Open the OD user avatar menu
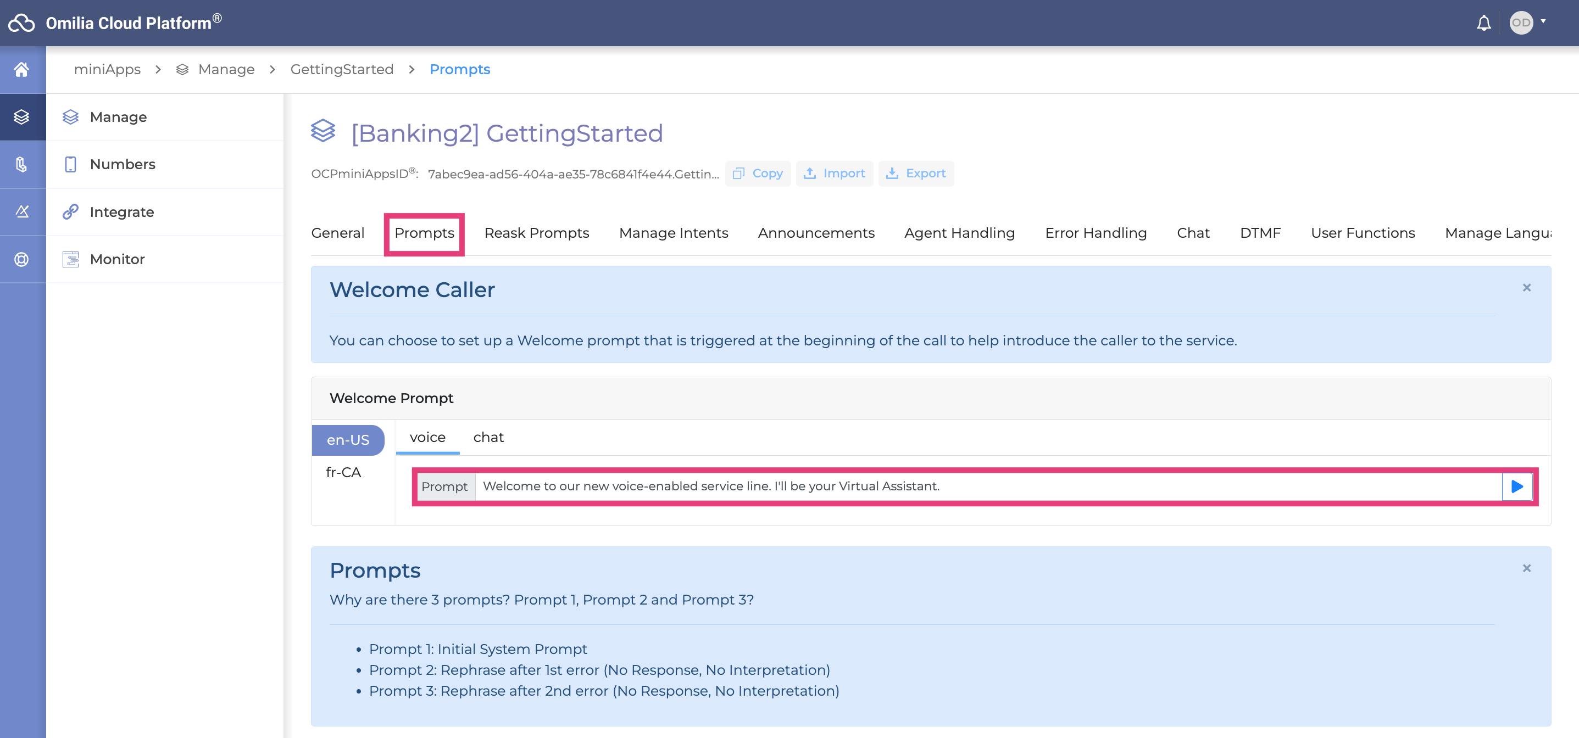1579x738 pixels. (x=1521, y=23)
